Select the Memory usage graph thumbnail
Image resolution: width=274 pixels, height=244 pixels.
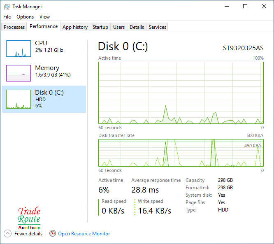coord(19,73)
